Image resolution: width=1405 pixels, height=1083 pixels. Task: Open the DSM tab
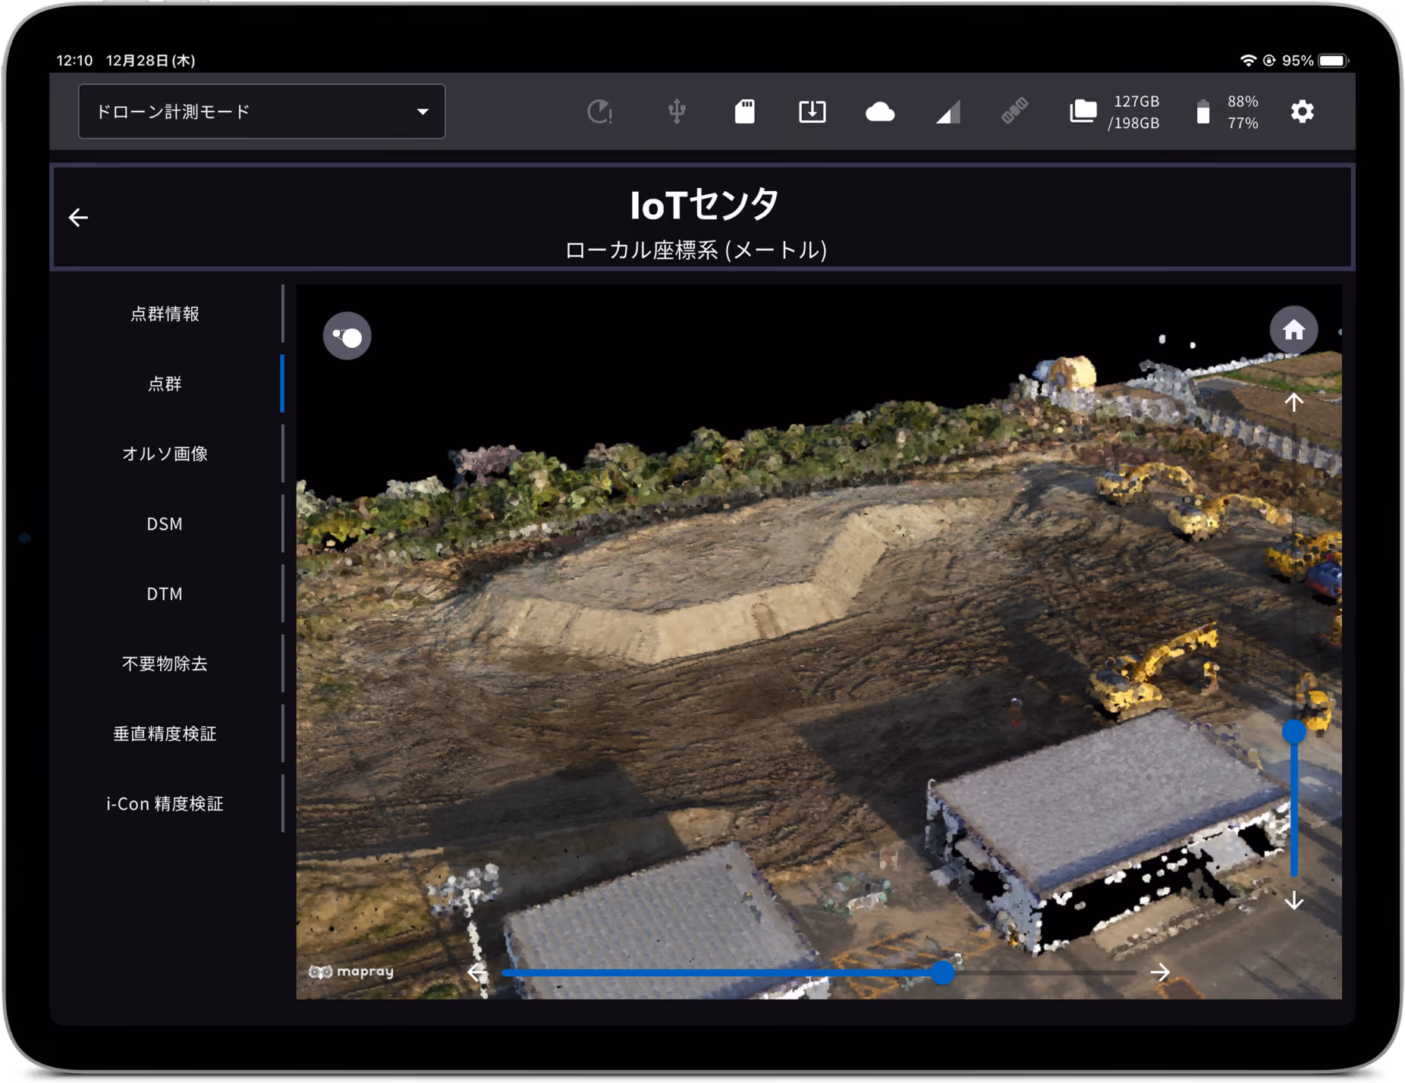tap(165, 523)
